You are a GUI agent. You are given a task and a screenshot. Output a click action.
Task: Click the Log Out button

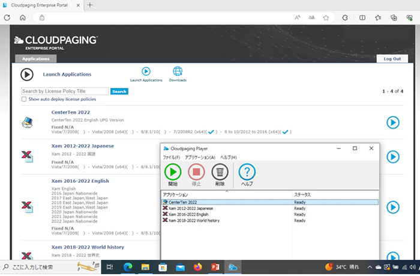click(x=392, y=59)
